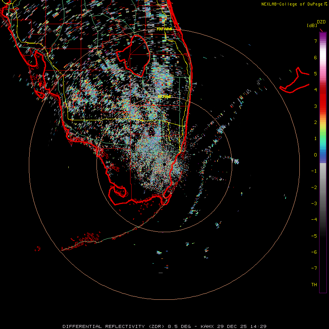Click the -4 value on the color scale
329x329 pixels.
(314, 220)
